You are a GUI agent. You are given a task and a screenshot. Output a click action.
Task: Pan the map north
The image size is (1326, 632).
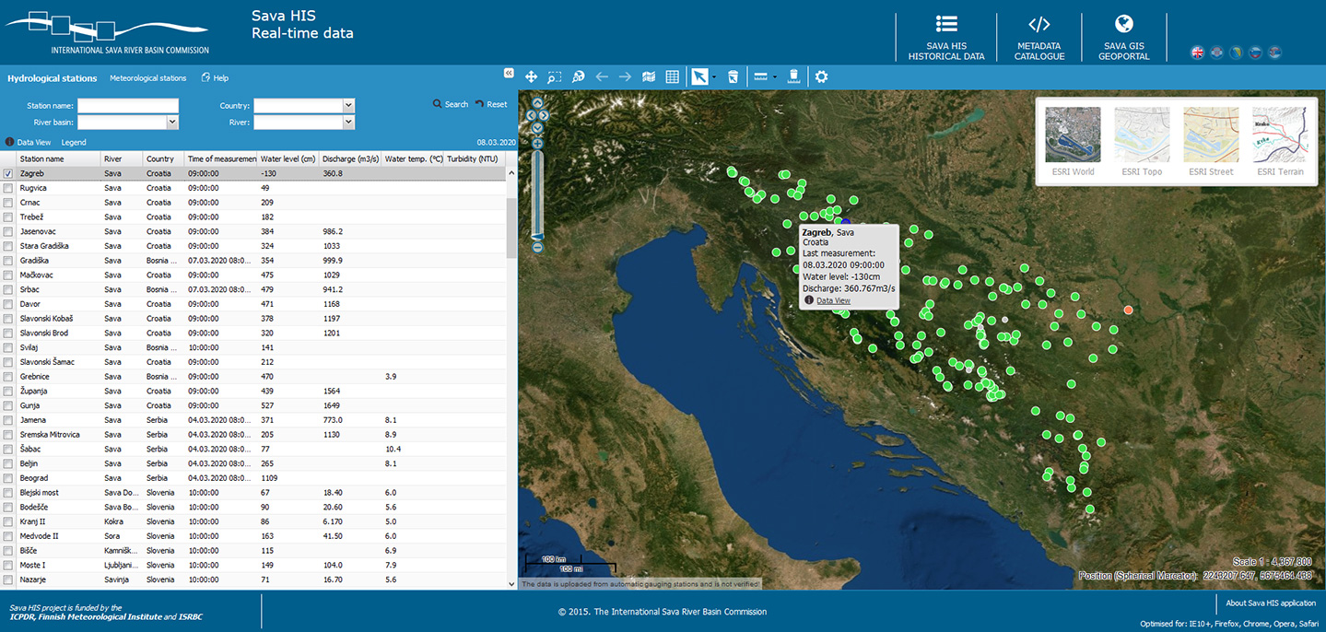click(x=537, y=103)
